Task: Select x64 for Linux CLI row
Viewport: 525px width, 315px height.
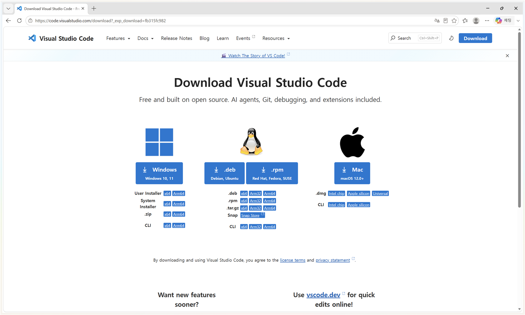Action: point(244,227)
